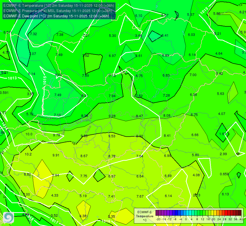Click the dew point value 6.38
The image size is (246, 226).
(193, 95)
